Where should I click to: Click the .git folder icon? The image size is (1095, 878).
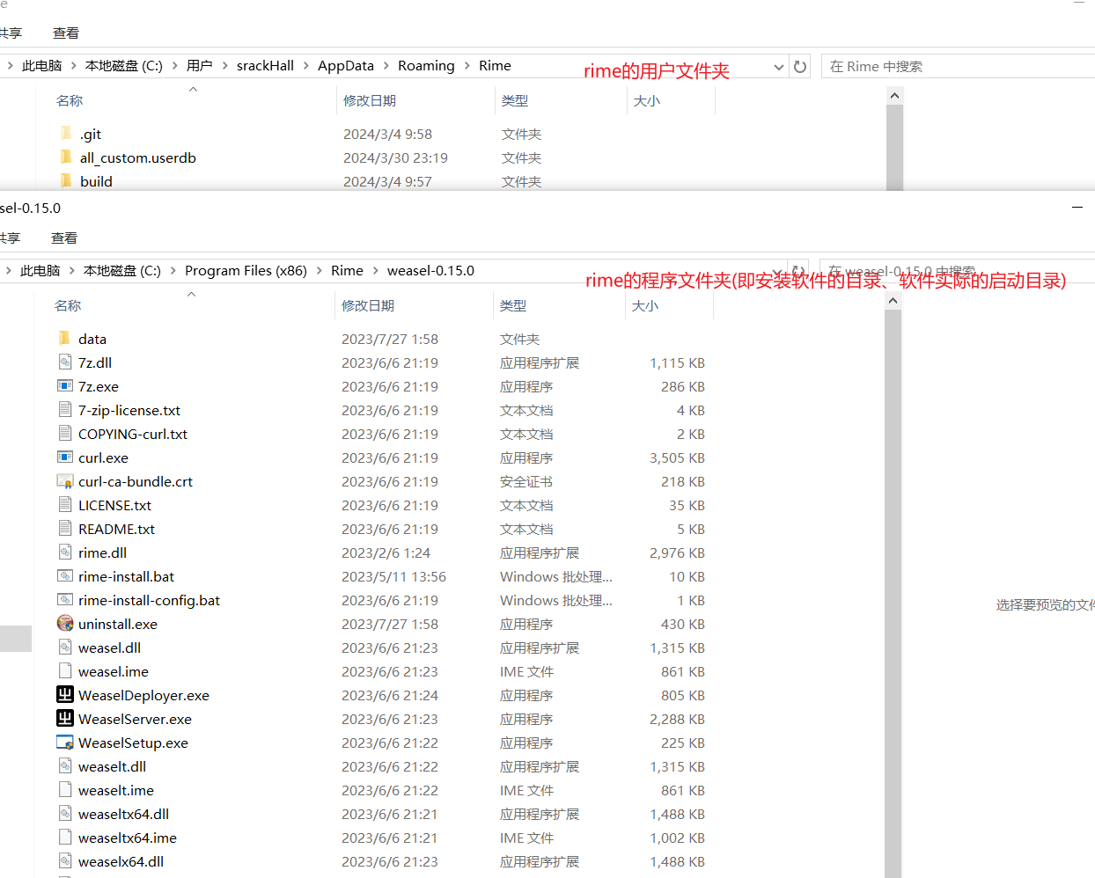coord(66,134)
